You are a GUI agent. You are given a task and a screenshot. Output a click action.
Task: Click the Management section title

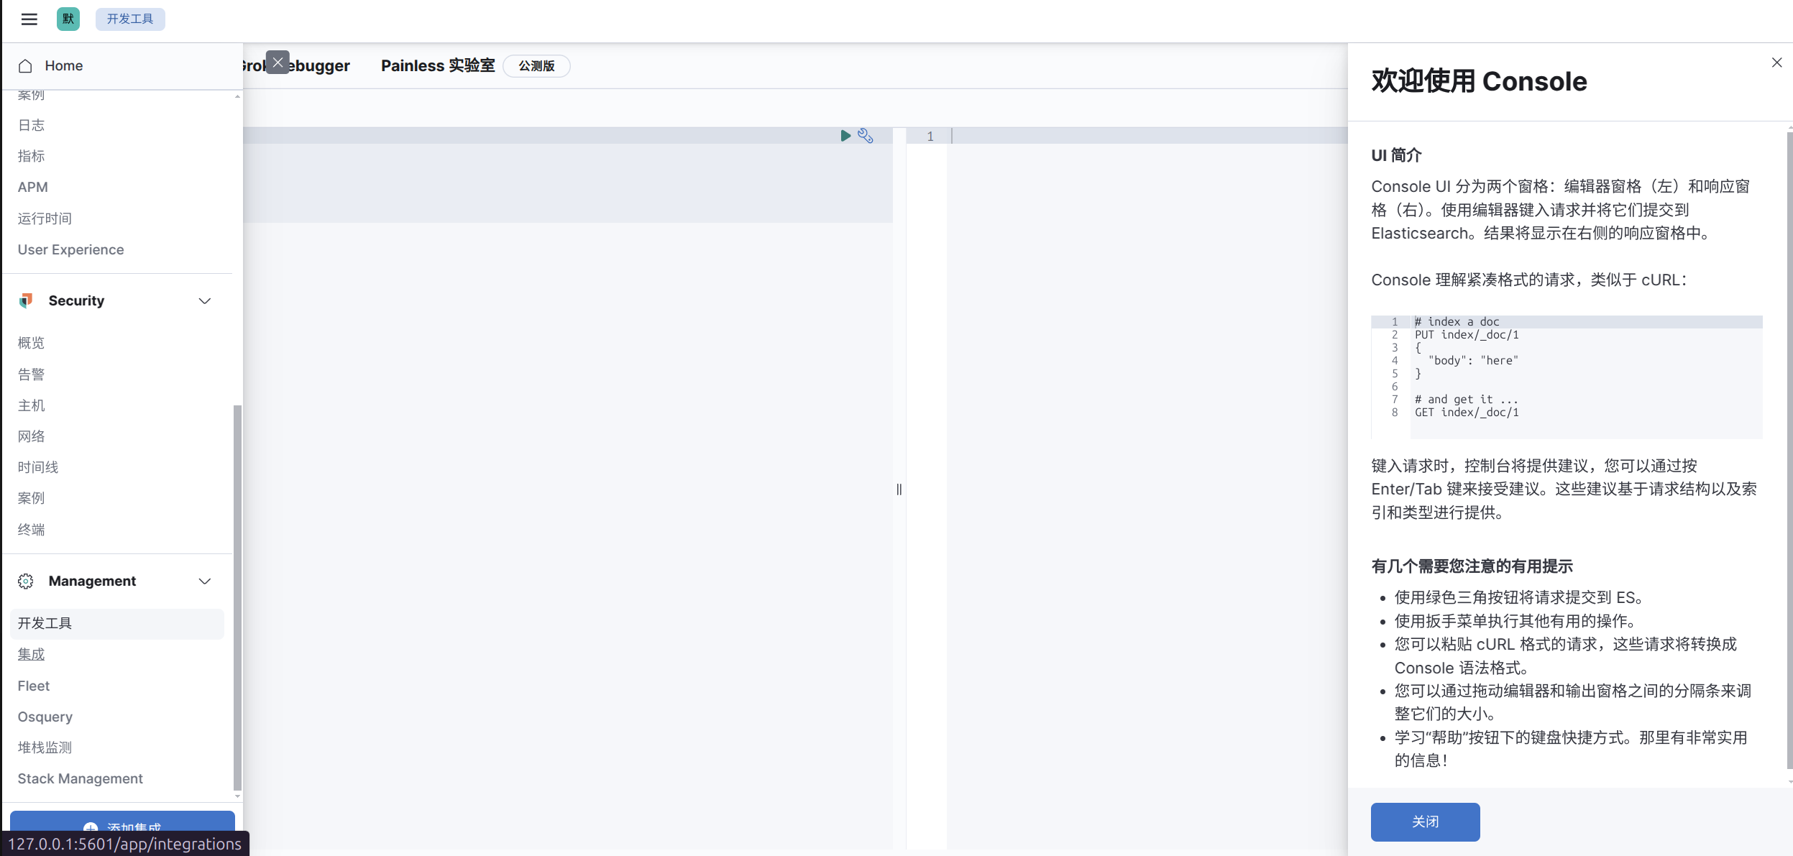tap(92, 581)
